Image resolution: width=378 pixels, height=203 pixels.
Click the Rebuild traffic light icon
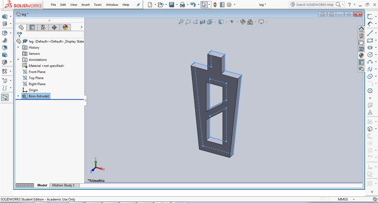point(215,5)
